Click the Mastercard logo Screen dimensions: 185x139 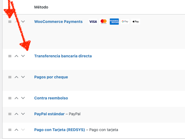tap(104, 22)
